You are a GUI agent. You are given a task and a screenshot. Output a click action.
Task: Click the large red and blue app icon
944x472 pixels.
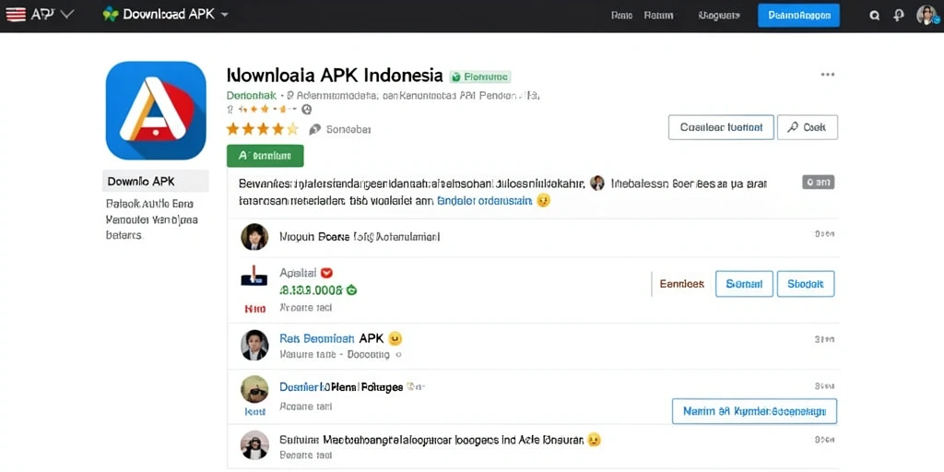coord(156,111)
